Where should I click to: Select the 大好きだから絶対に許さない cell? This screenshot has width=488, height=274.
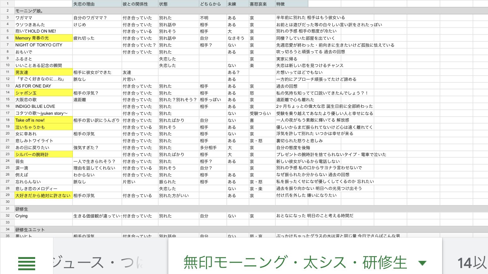point(43,195)
